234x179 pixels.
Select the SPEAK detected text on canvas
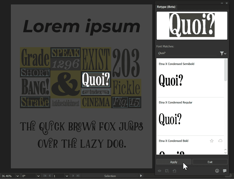coord(66,53)
